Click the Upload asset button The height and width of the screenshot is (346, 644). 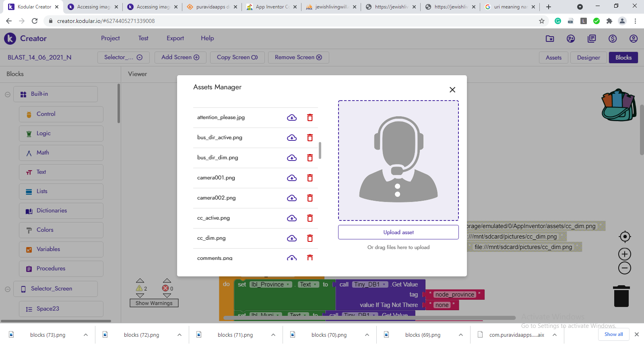click(398, 232)
